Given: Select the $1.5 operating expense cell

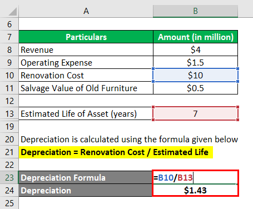Looking at the screenshot, I should click(x=195, y=62).
